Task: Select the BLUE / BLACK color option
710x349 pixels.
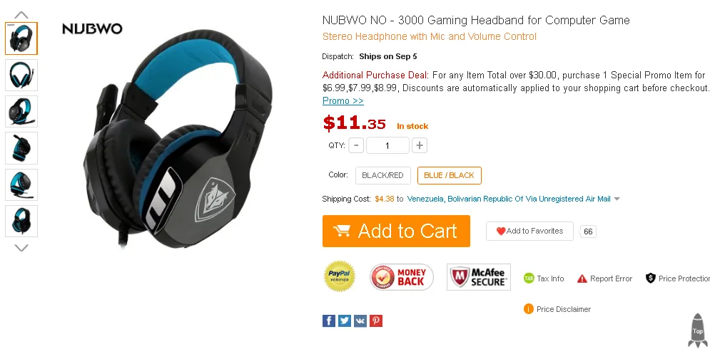Action: (x=449, y=175)
